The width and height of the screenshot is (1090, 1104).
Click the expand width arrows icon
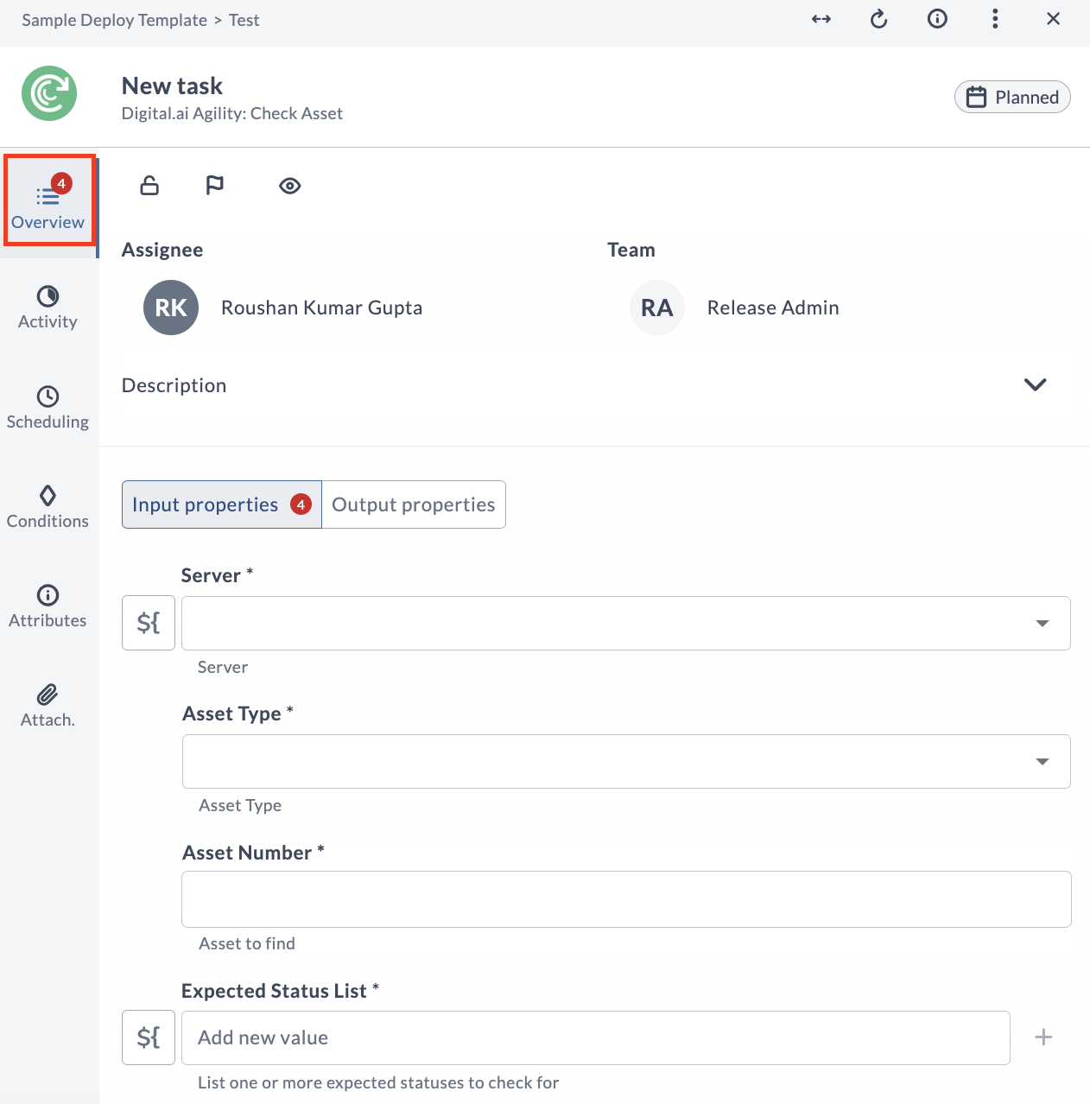pos(821,19)
